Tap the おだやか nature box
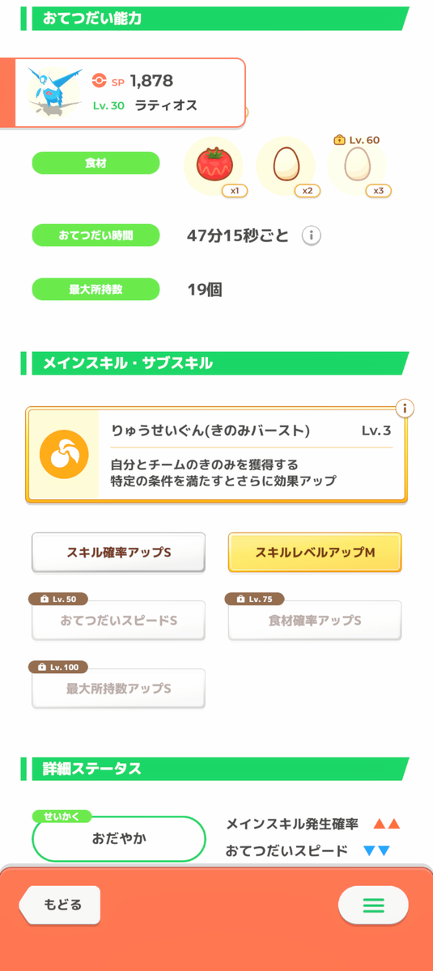This screenshot has width=433, height=971. (119, 838)
